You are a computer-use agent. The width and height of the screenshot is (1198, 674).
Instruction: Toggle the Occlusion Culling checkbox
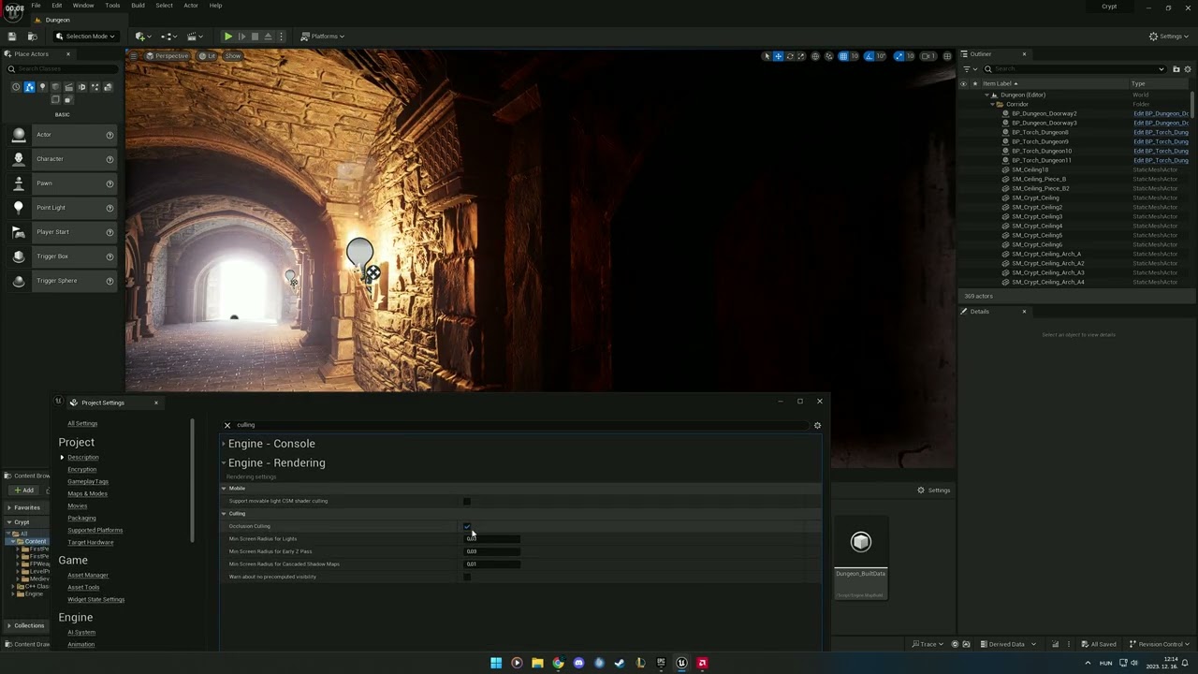click(x=467, y=526)
